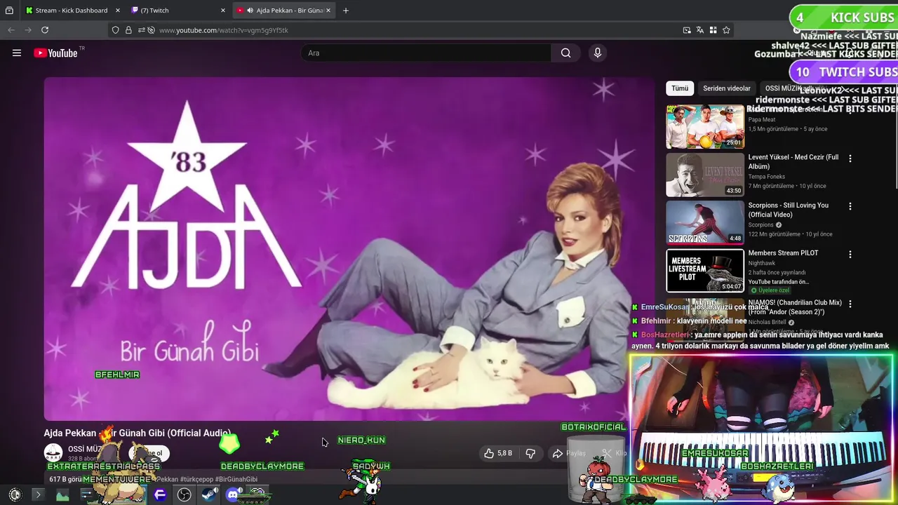Start voice search with the microphone icon
Image resolution: width=898 pixels, height=505 pixels.
pyautogui.click(x=598, y=53)
